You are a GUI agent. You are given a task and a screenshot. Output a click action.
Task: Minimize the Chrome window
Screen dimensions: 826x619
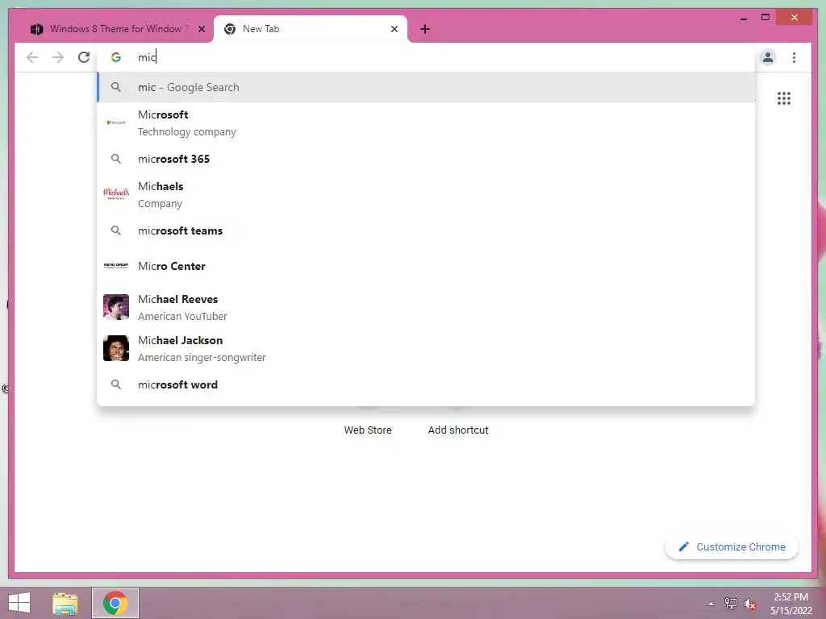point(743,18)
